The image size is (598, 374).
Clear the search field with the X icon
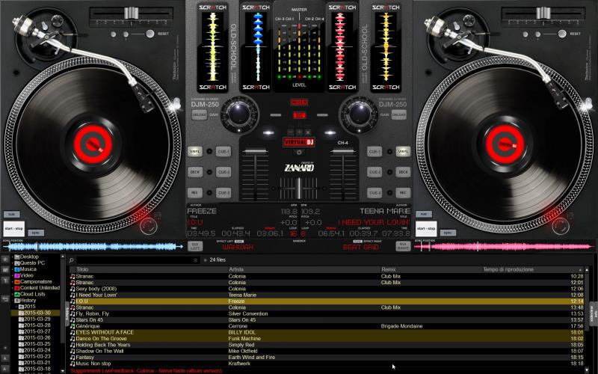196,260
